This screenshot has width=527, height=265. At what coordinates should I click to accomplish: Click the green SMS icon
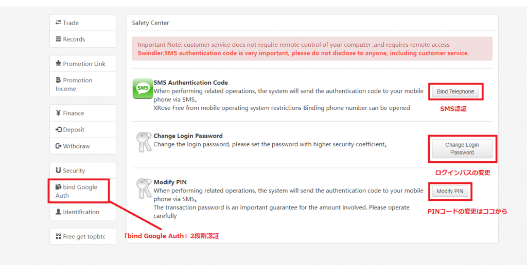(143, 88)
